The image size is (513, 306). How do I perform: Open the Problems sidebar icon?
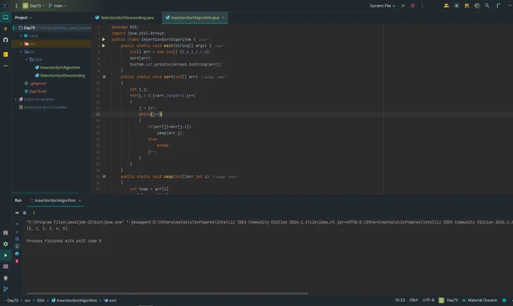point(5,278)
